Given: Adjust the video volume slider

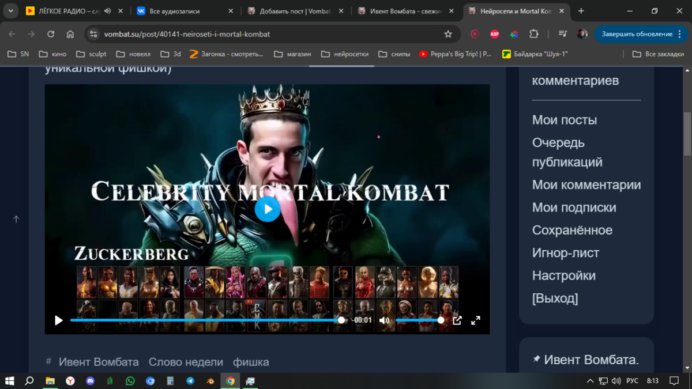Looking at the screenshot, I should tap(420, 320).
